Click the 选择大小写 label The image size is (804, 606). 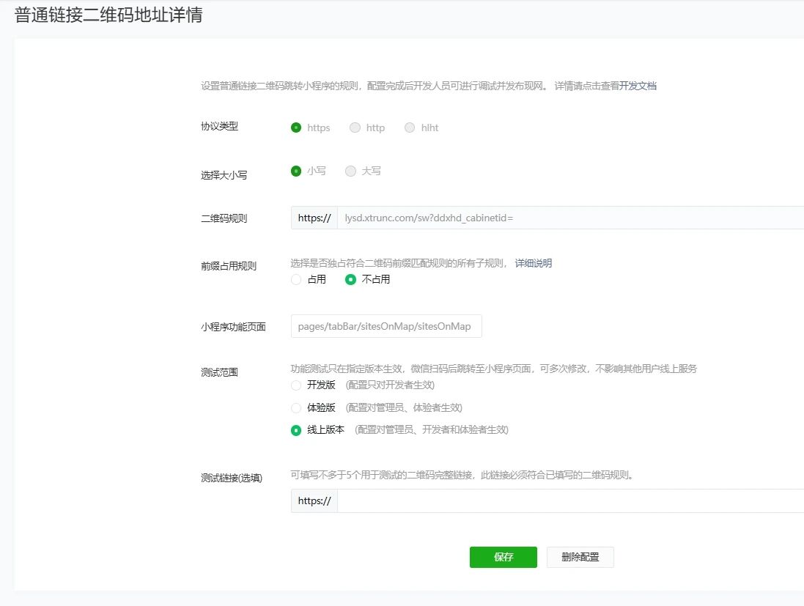click(x=224, y=175)
